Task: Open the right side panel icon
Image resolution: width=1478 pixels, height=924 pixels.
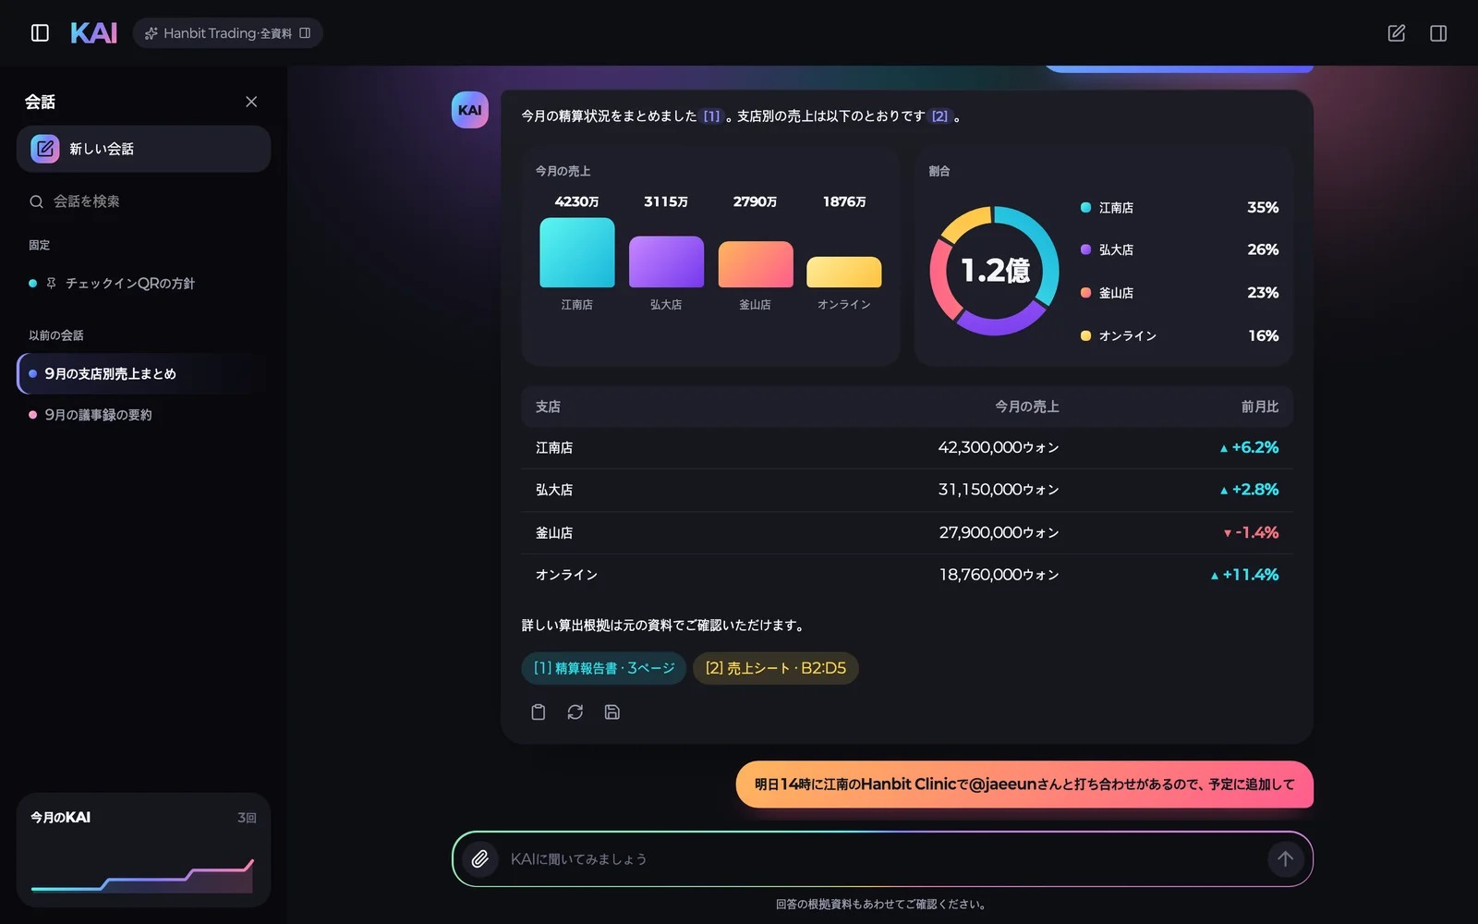Action: [1438, 33]
